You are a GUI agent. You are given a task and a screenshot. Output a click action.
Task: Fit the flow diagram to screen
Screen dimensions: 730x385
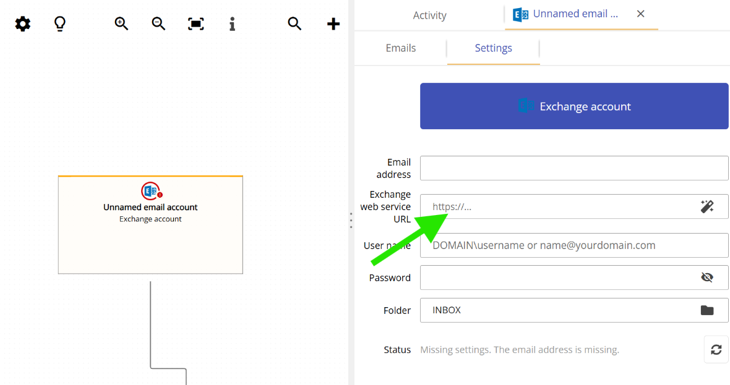coord(195,23)
